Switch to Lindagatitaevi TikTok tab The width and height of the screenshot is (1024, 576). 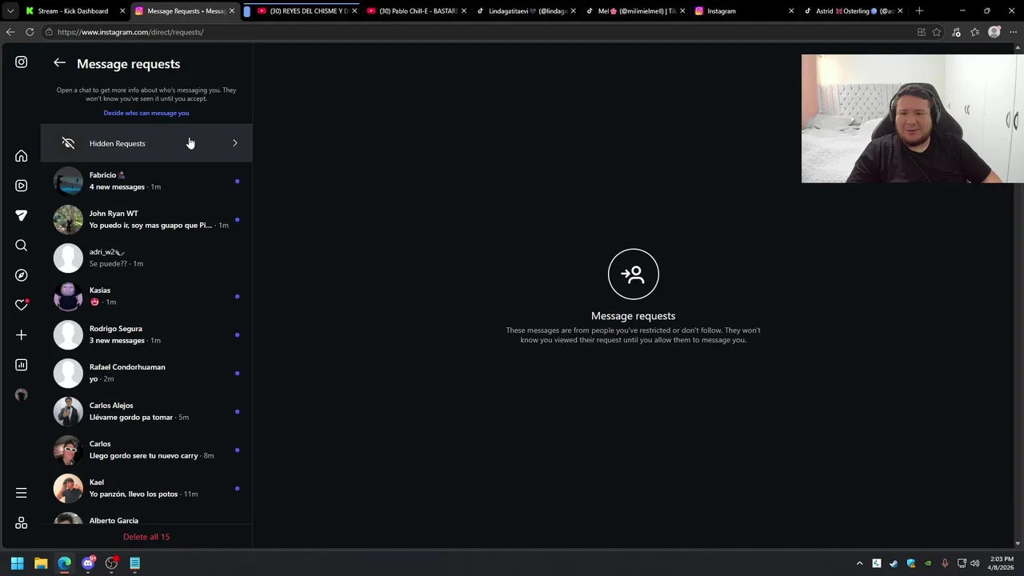[526, 11]
